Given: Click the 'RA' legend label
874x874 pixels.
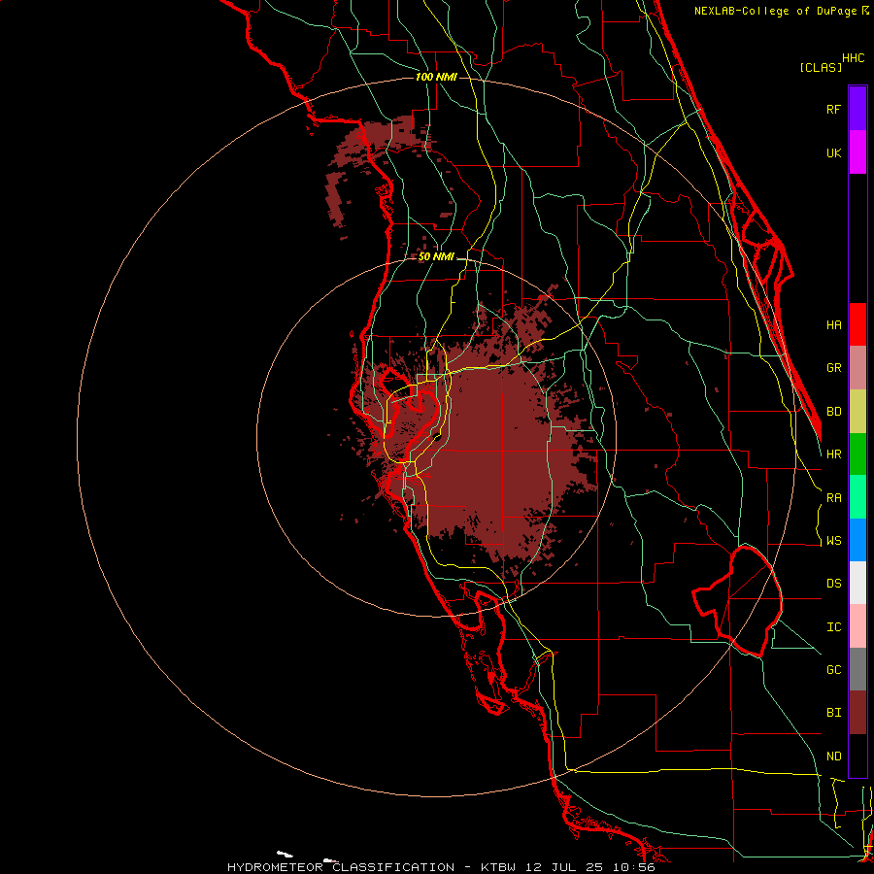Looking at the screenshot, I should click(x=833, y=498).
